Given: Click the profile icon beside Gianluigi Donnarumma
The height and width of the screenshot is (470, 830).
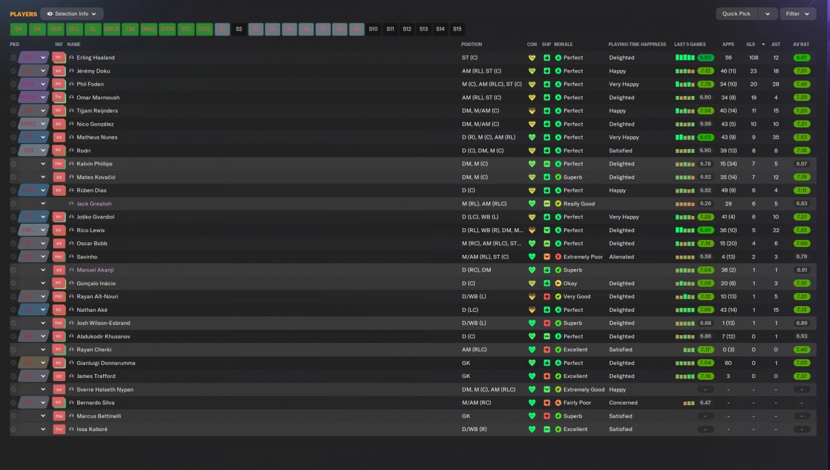Looking at the screenshot, I should [71, 363].
